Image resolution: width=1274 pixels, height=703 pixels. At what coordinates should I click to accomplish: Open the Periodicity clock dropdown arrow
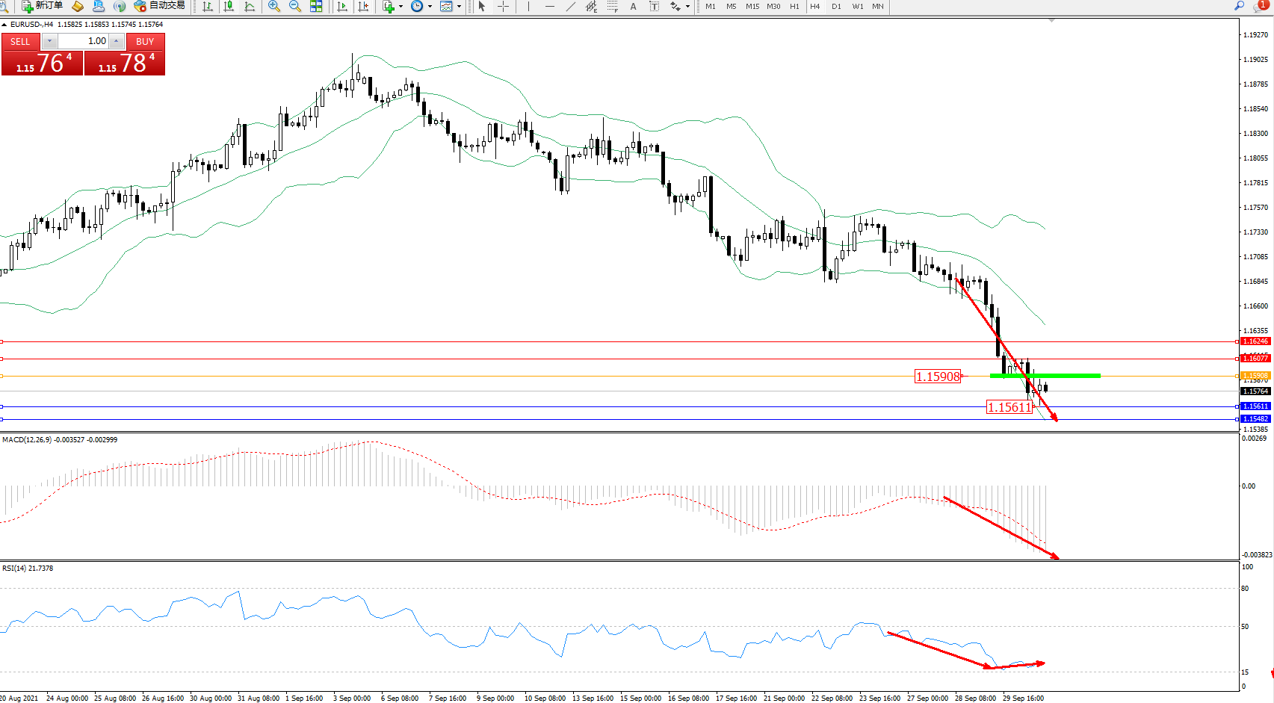430,7
